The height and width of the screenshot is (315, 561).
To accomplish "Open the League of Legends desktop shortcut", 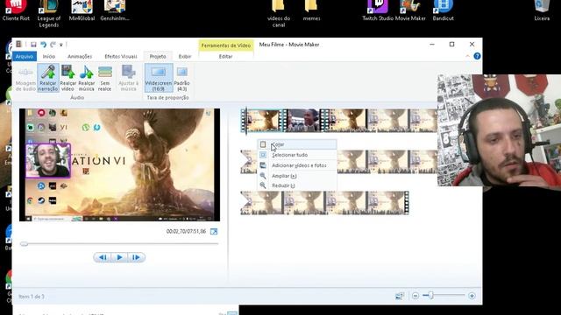I will [x=49, y=14].
